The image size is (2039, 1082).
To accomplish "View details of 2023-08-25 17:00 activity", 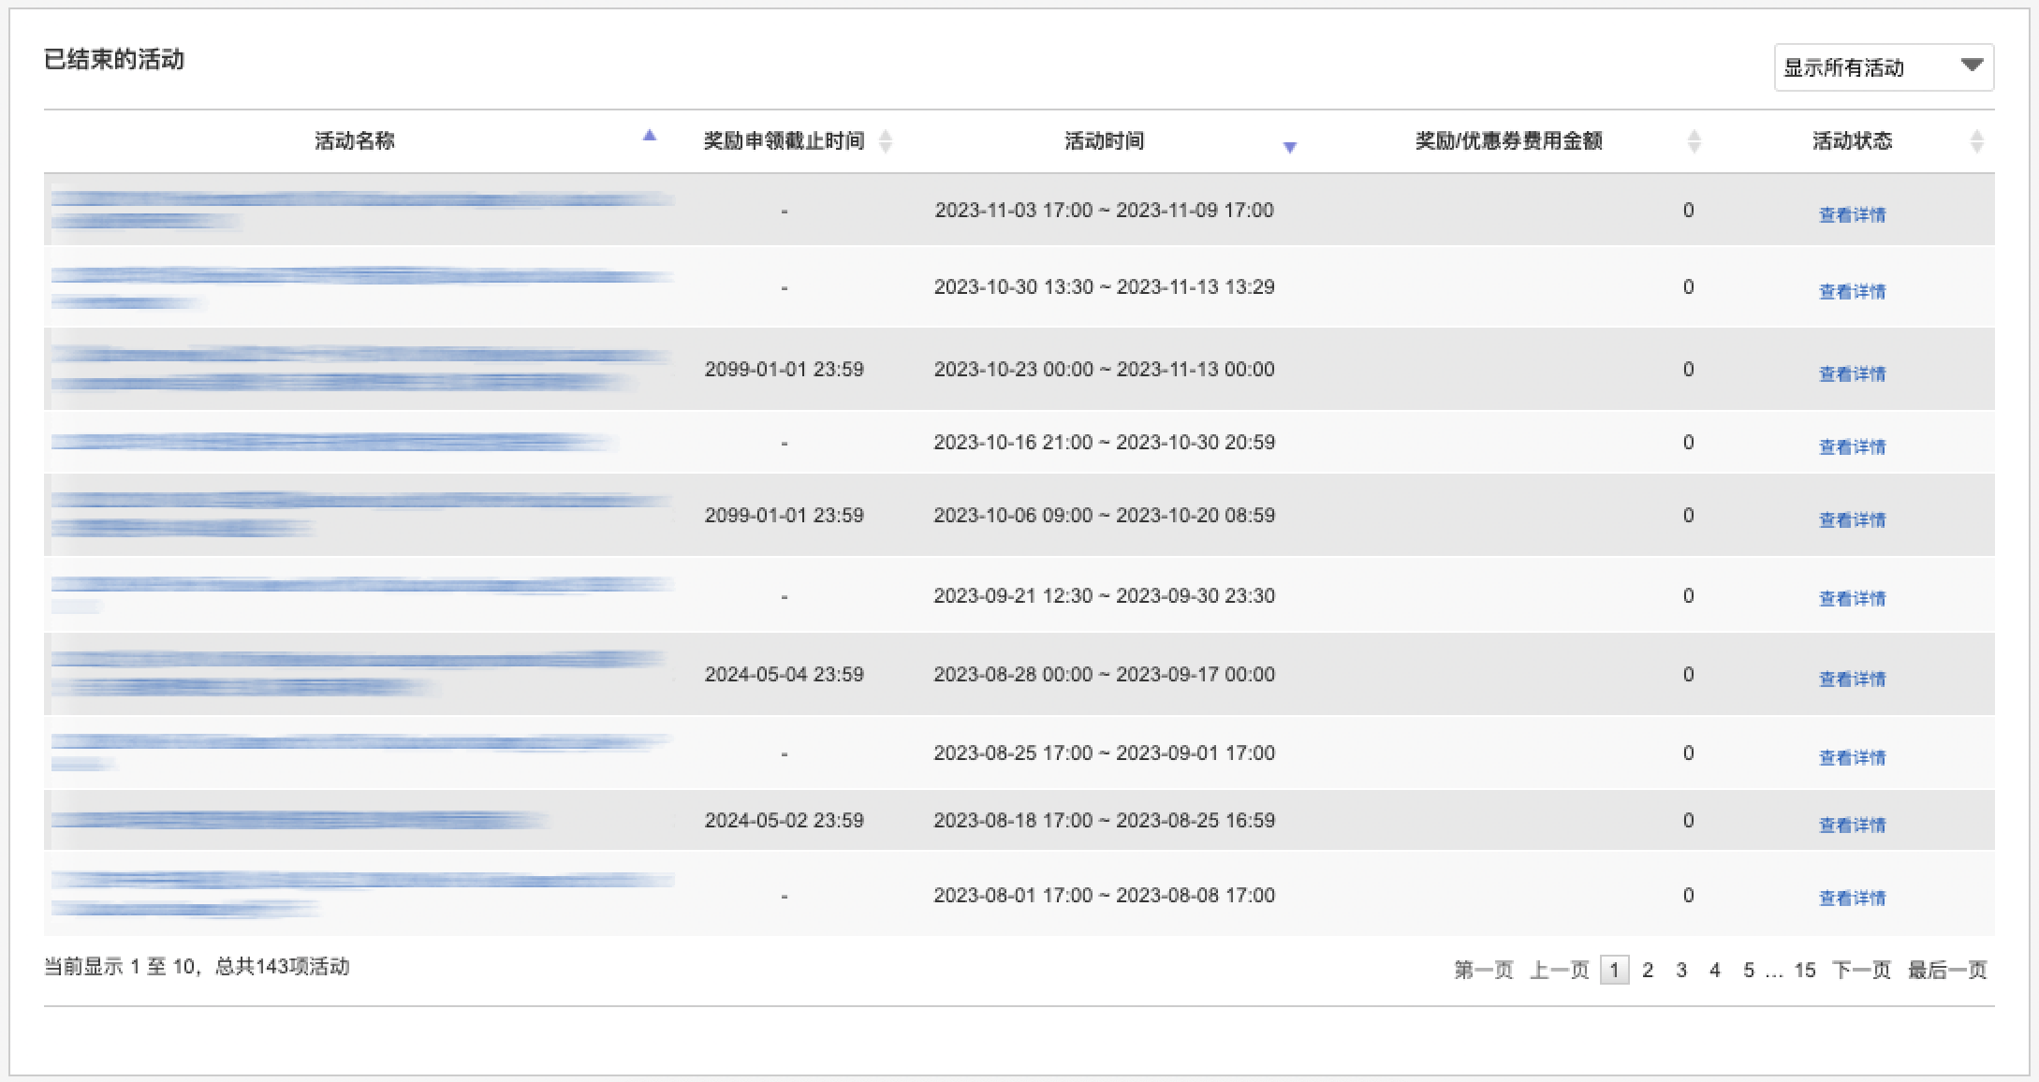I will pyautogui.click(x=1852, y=757).
